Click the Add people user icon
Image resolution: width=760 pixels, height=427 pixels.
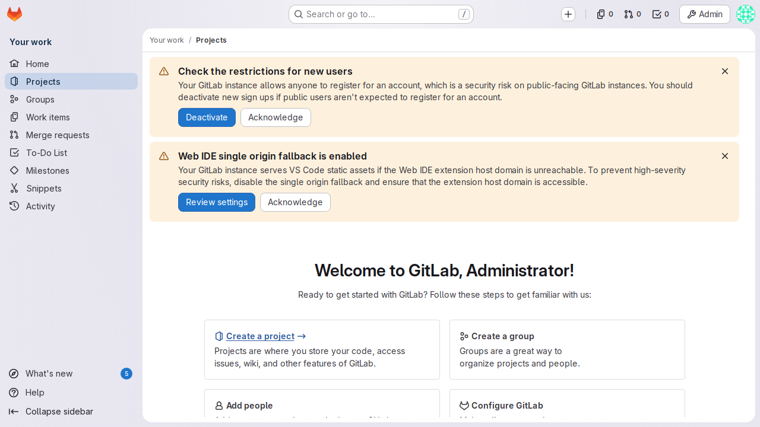[x=219, y=406]
